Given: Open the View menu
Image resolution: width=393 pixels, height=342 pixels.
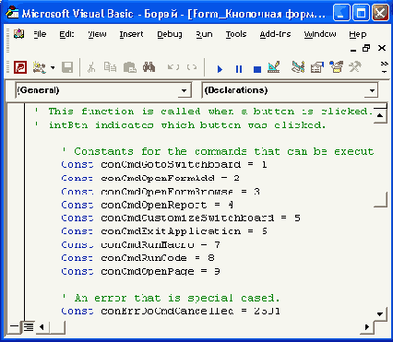Looking at the screenshot, I should (x=97, y=34).
